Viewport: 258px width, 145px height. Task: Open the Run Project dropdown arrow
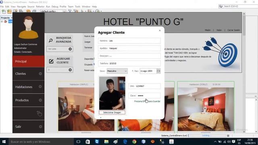[x=85, y=11]
